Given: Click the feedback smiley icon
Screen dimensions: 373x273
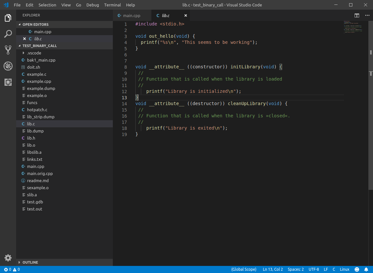Looking at the screenshot, I should pos(357,269).
